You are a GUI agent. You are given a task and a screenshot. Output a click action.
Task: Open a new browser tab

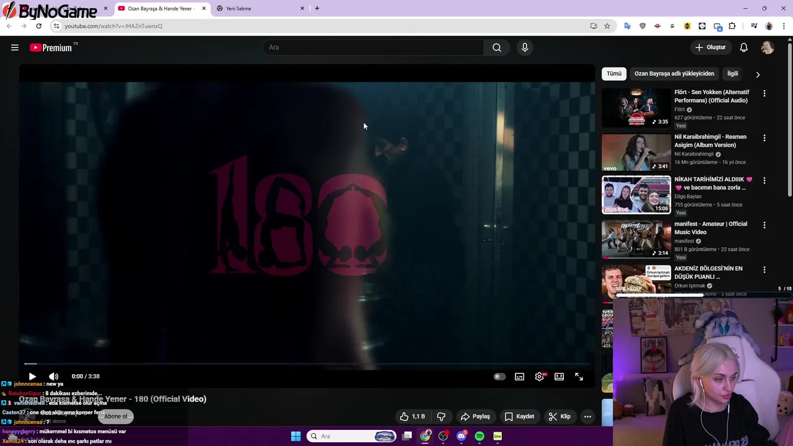pyautogui.click(x=317, y=9)
